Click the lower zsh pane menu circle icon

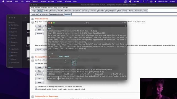125,54
